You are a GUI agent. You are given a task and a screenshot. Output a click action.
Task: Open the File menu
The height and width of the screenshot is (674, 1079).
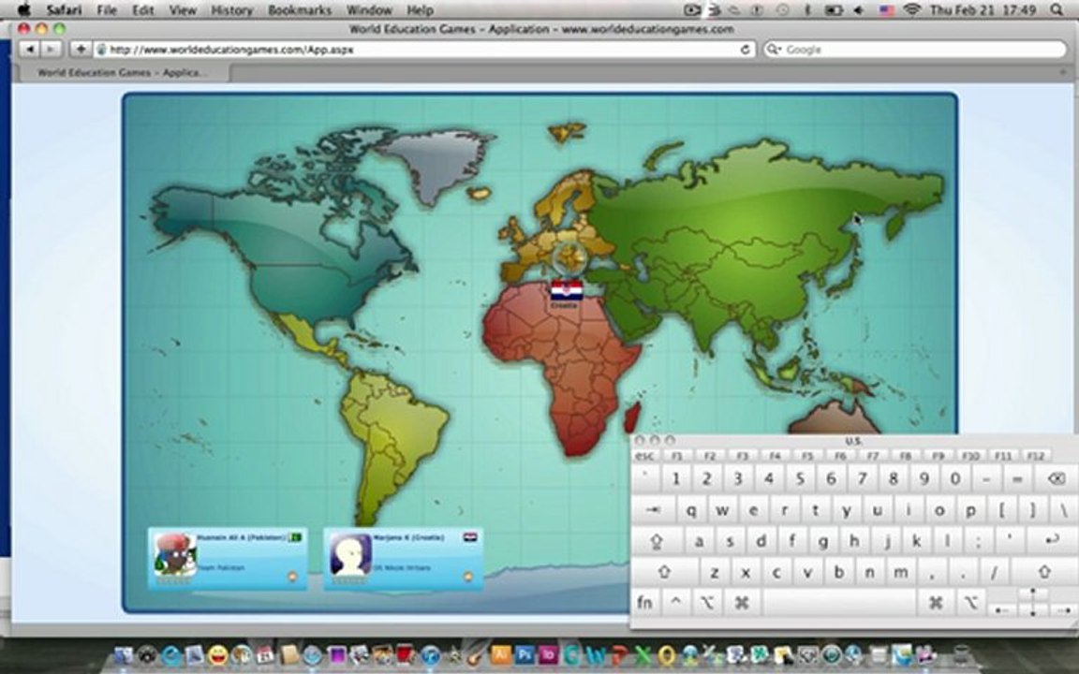pyautogui.click(x=107, y=10)
